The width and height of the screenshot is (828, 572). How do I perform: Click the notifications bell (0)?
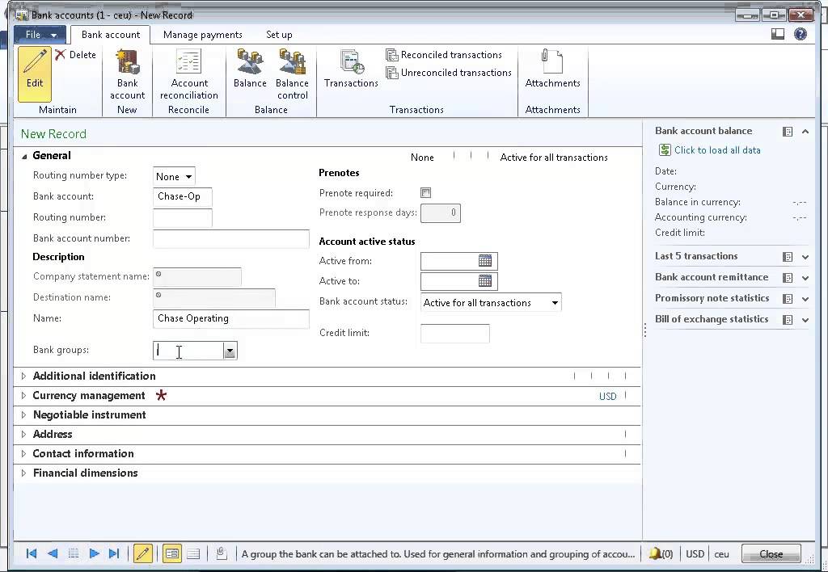click(x=661, y=554)
